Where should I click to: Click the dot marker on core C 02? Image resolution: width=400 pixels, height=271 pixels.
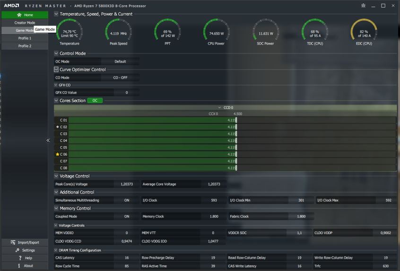pyautogui.click(x=57, y=127)
